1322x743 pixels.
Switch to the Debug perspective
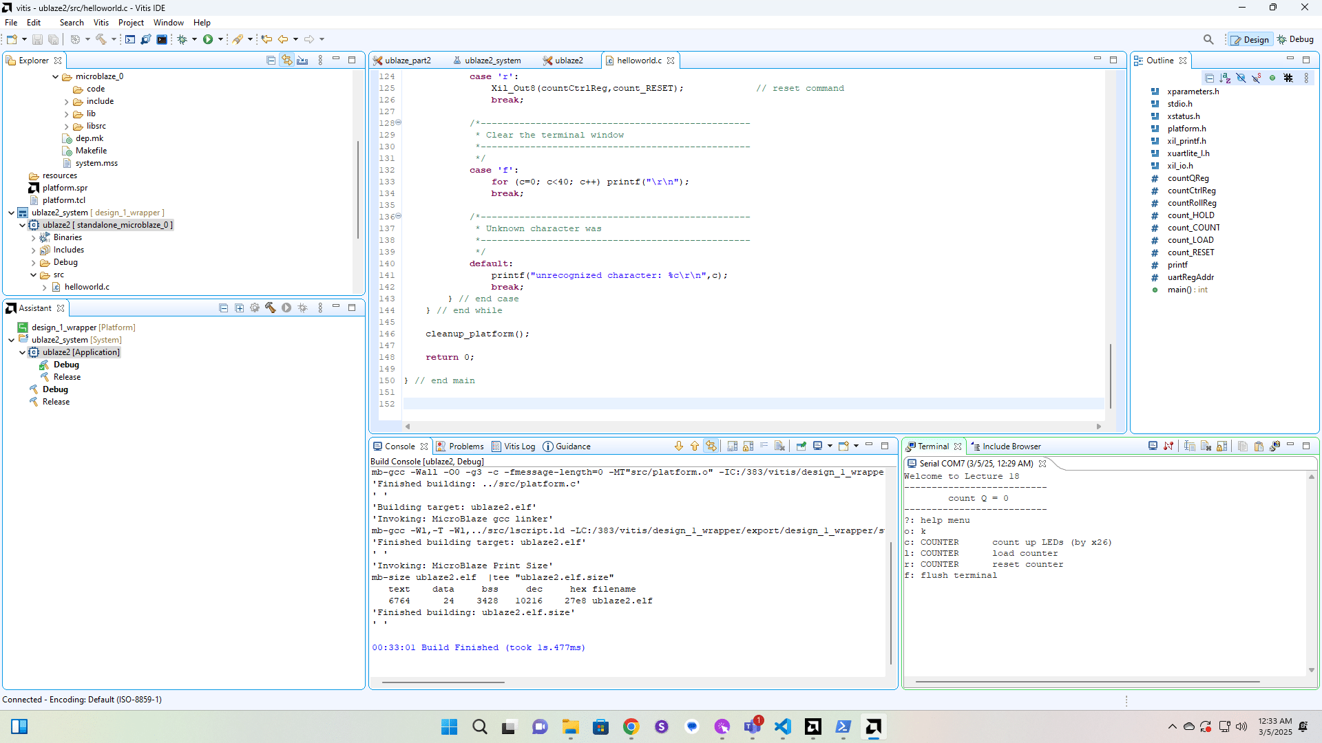click(x=1295, y=39)
